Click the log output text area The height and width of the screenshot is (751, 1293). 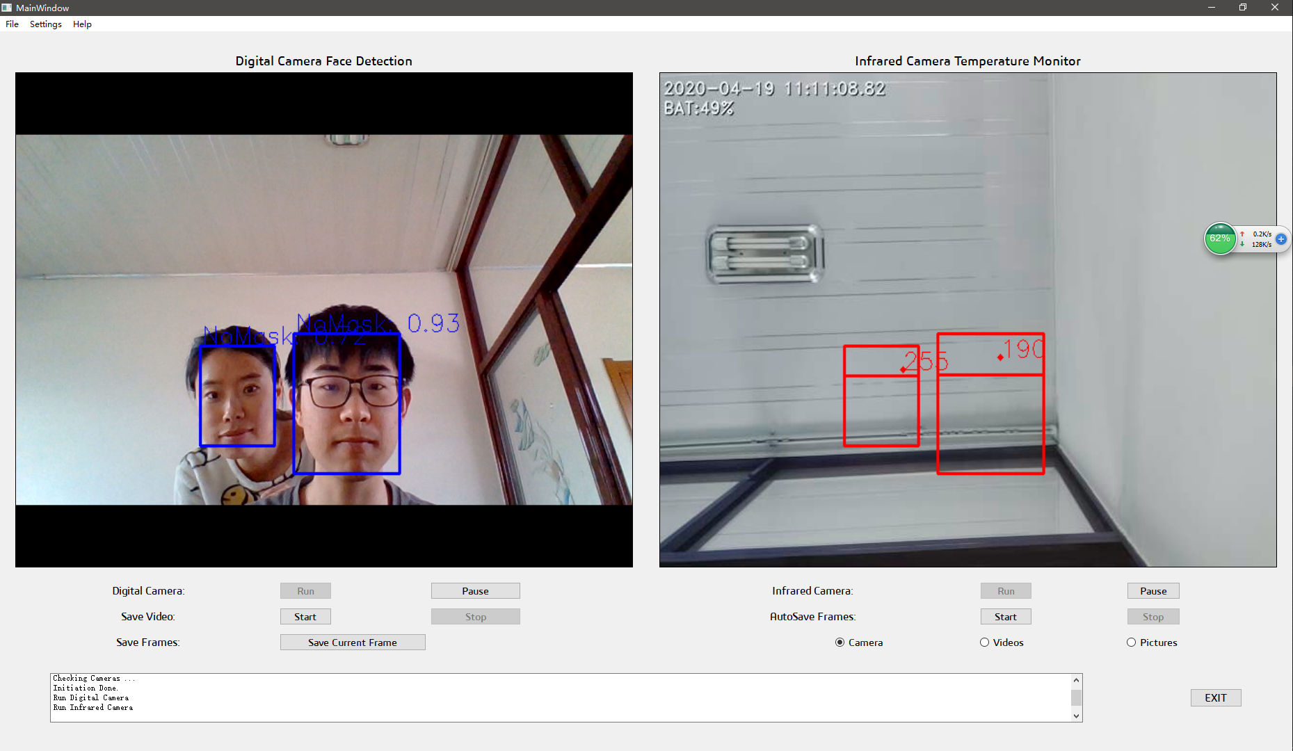pyautogui.click(x=561, y=697)
